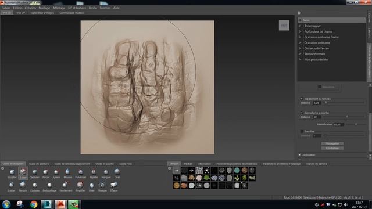Select the Masque mask tool

coord(102,186)
